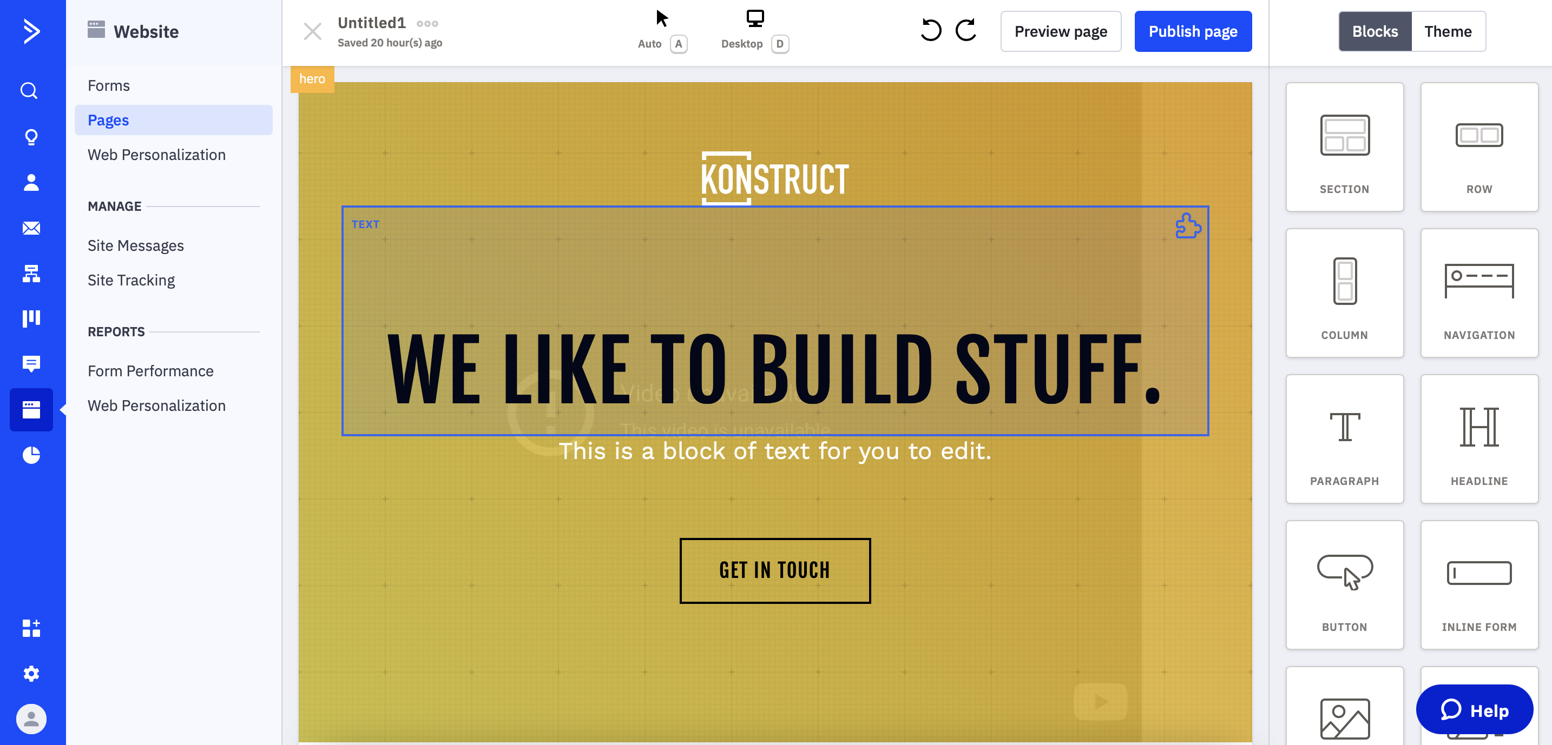The width and height of the screenshot is (1552, 745).
Task: Open Apps grid-plus icon in sidebar
Action: click(x=31, y=628)
